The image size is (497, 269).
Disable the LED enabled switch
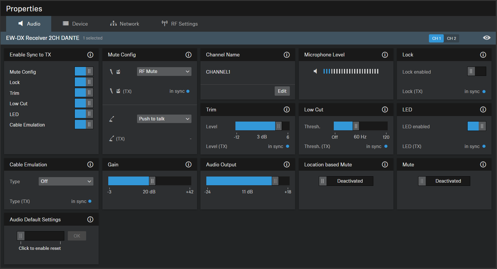(476, 126)
